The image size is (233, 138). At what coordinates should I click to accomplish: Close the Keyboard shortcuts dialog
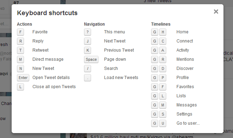(x=216, y=12)
